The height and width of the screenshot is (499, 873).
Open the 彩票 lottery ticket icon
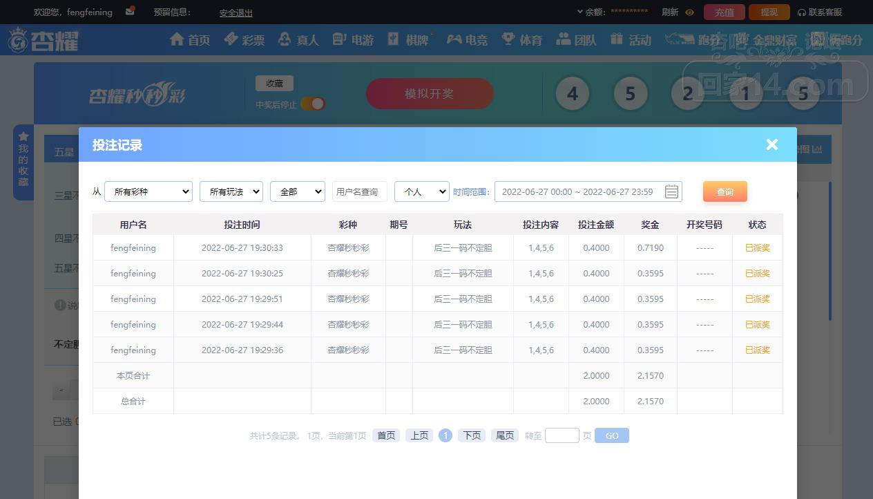pos(231,39)
